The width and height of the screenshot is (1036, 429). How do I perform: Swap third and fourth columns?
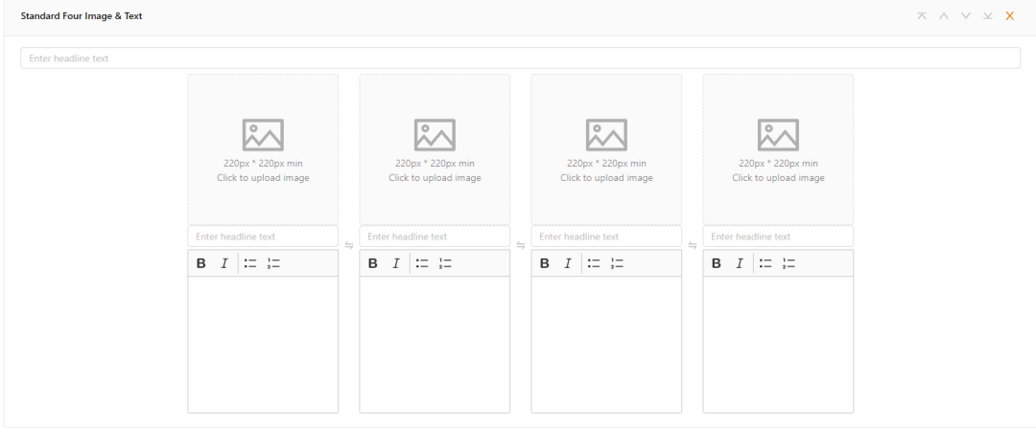(x=693, y=246)
